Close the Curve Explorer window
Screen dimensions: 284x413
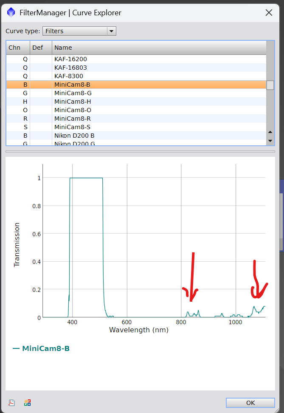tap(269, 13)
